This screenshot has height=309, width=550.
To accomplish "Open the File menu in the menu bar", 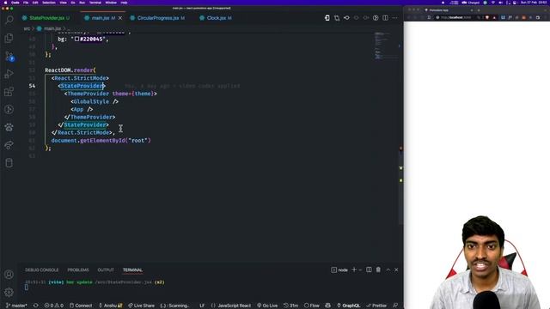I will pos(26,3).
